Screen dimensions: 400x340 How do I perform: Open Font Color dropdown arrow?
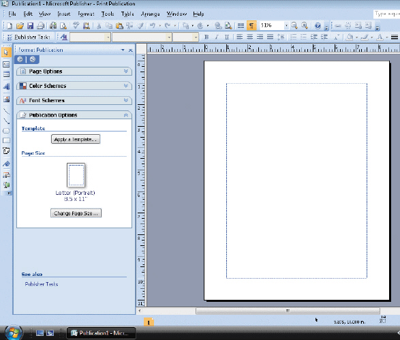[x=387, y=37]
